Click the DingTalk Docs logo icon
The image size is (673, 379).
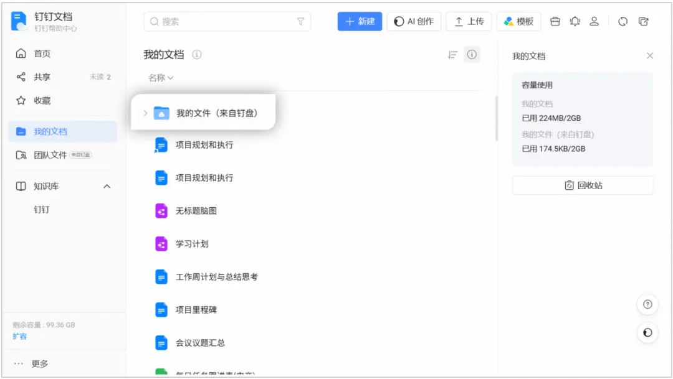click(x=19, y=21)
